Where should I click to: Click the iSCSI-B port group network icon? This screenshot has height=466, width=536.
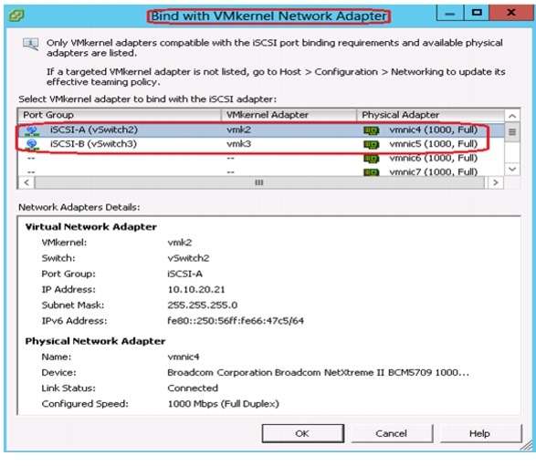point(32,144)
